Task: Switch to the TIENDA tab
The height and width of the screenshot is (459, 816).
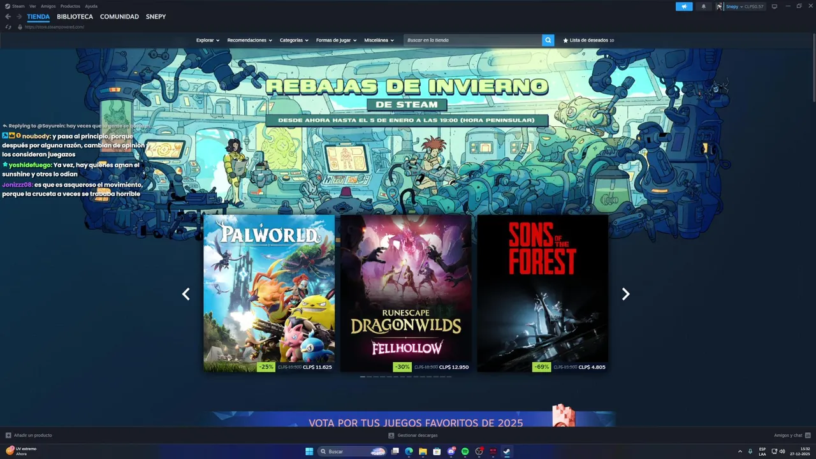Action: pos(38,17)
